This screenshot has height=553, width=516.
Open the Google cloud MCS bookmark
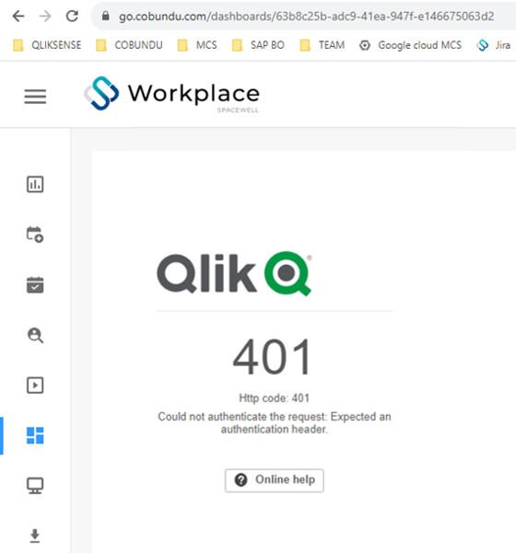(x=410, y=45)
